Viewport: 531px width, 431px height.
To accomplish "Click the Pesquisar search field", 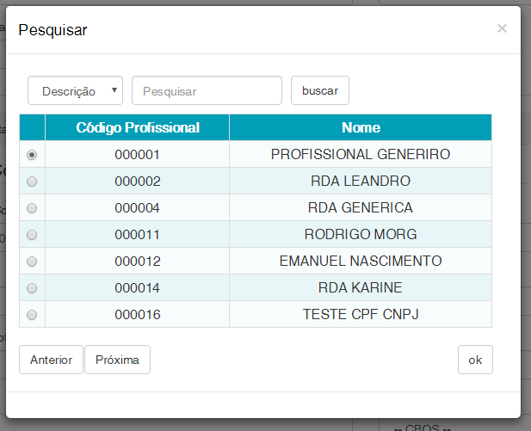I will (207, 90).
